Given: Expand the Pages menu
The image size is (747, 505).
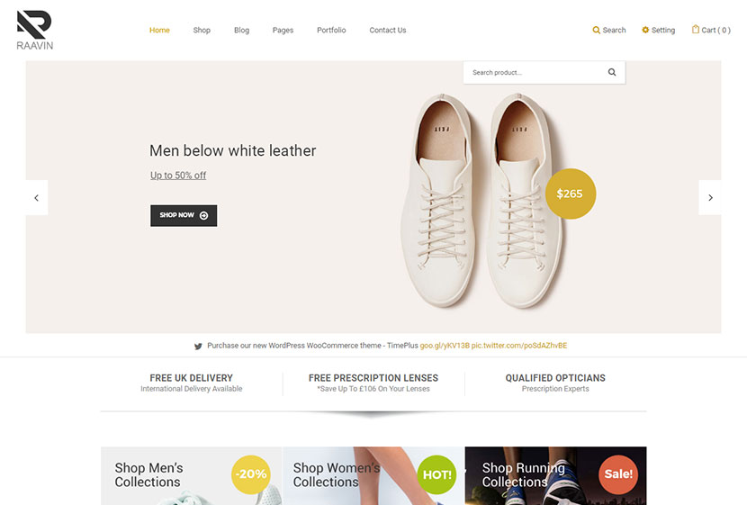Looking at the screenshot, I should 283,30.
